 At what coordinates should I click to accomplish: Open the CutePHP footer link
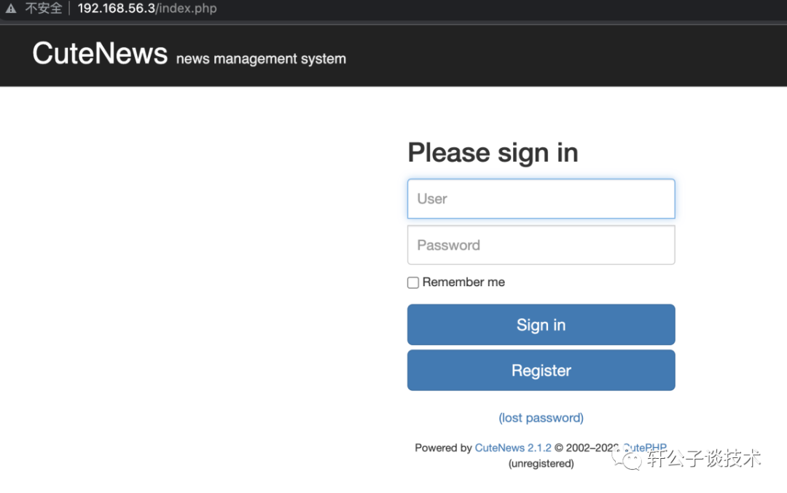pyautogui.click(x=644, y=447)
